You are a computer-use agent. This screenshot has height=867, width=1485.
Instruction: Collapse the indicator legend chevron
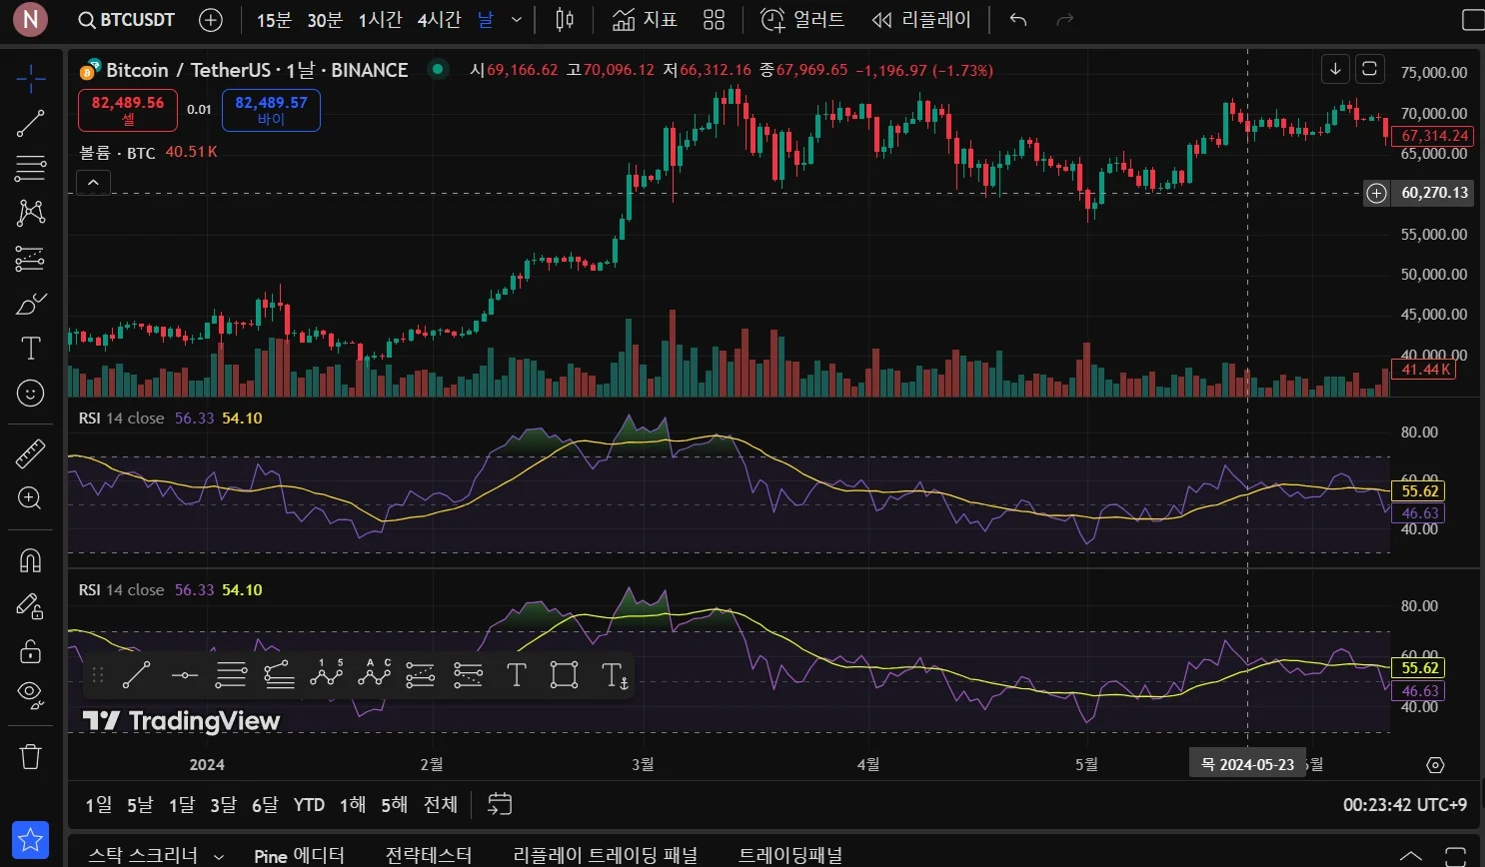click(93, 183)
